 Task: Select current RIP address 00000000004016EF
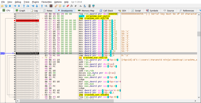click(x=27, y=53)
